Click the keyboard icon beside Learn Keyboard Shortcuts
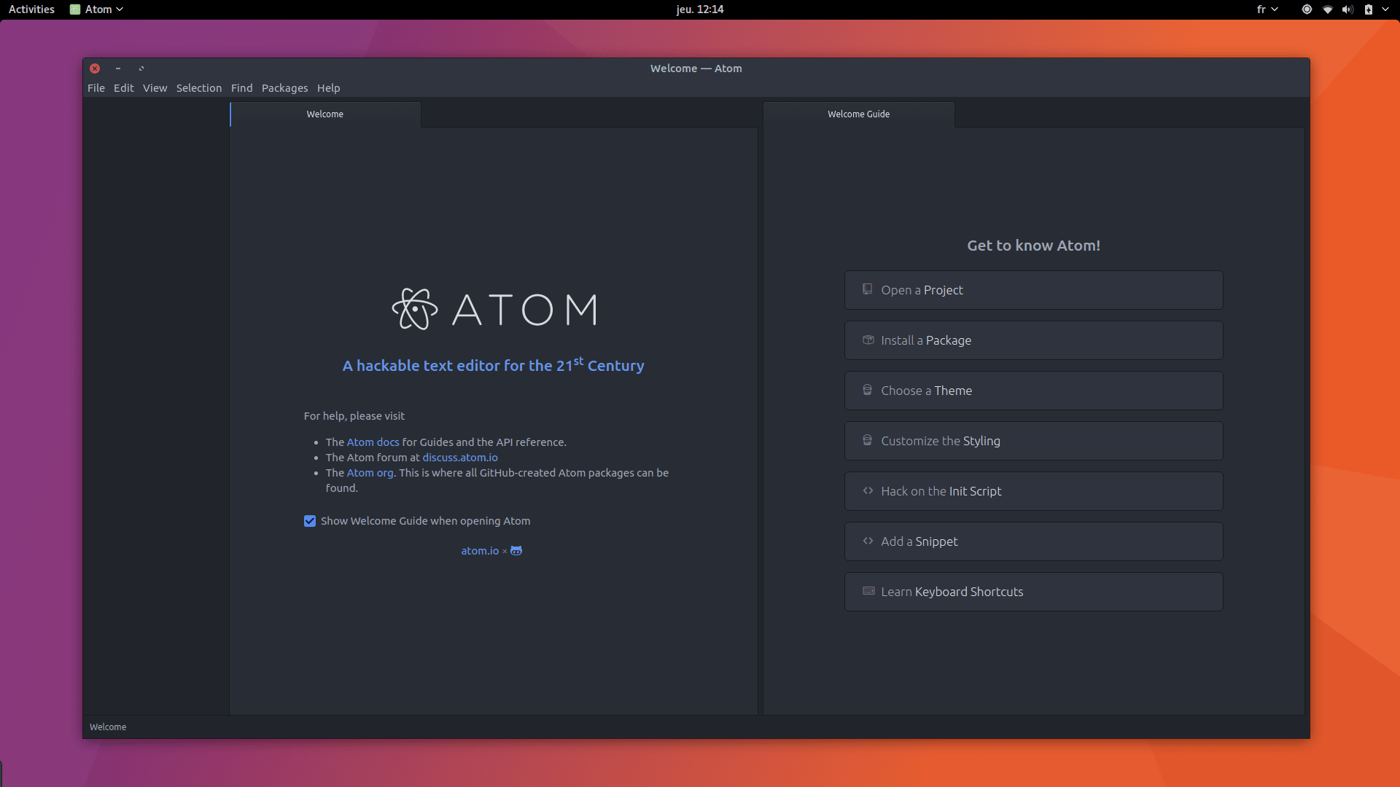The width and height of the screenshot is (1400, 787). click(x=868, y=591)
